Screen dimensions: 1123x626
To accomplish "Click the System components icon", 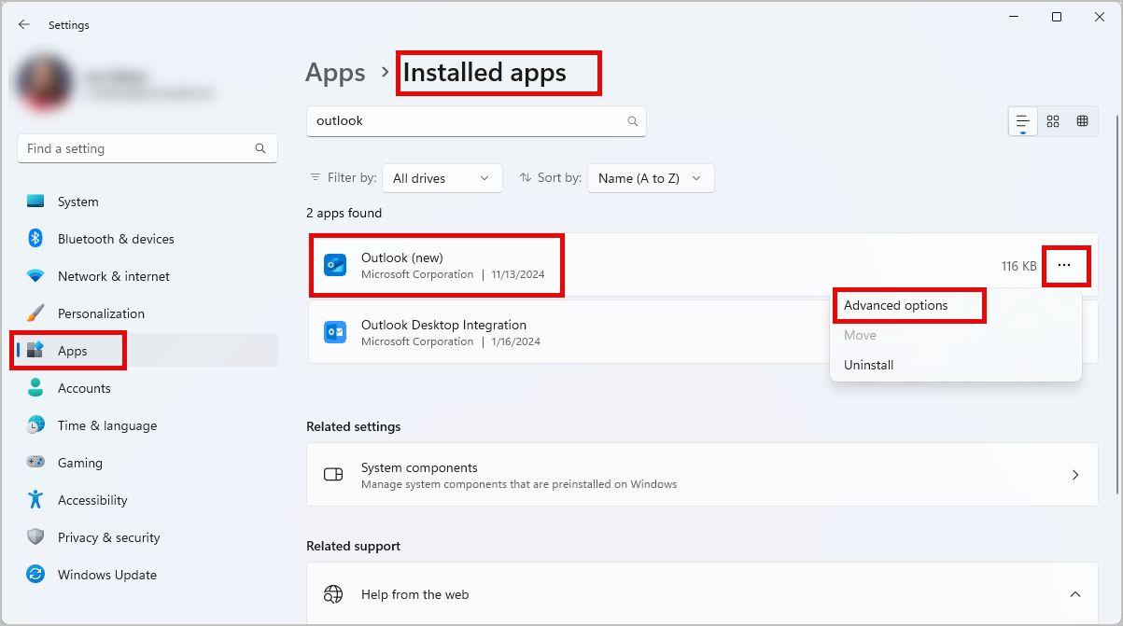I will [333, 475].
